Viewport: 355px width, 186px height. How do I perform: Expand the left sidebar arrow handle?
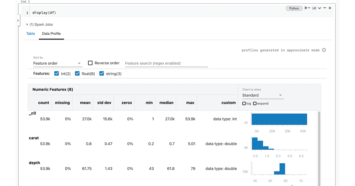pos(18,21)
